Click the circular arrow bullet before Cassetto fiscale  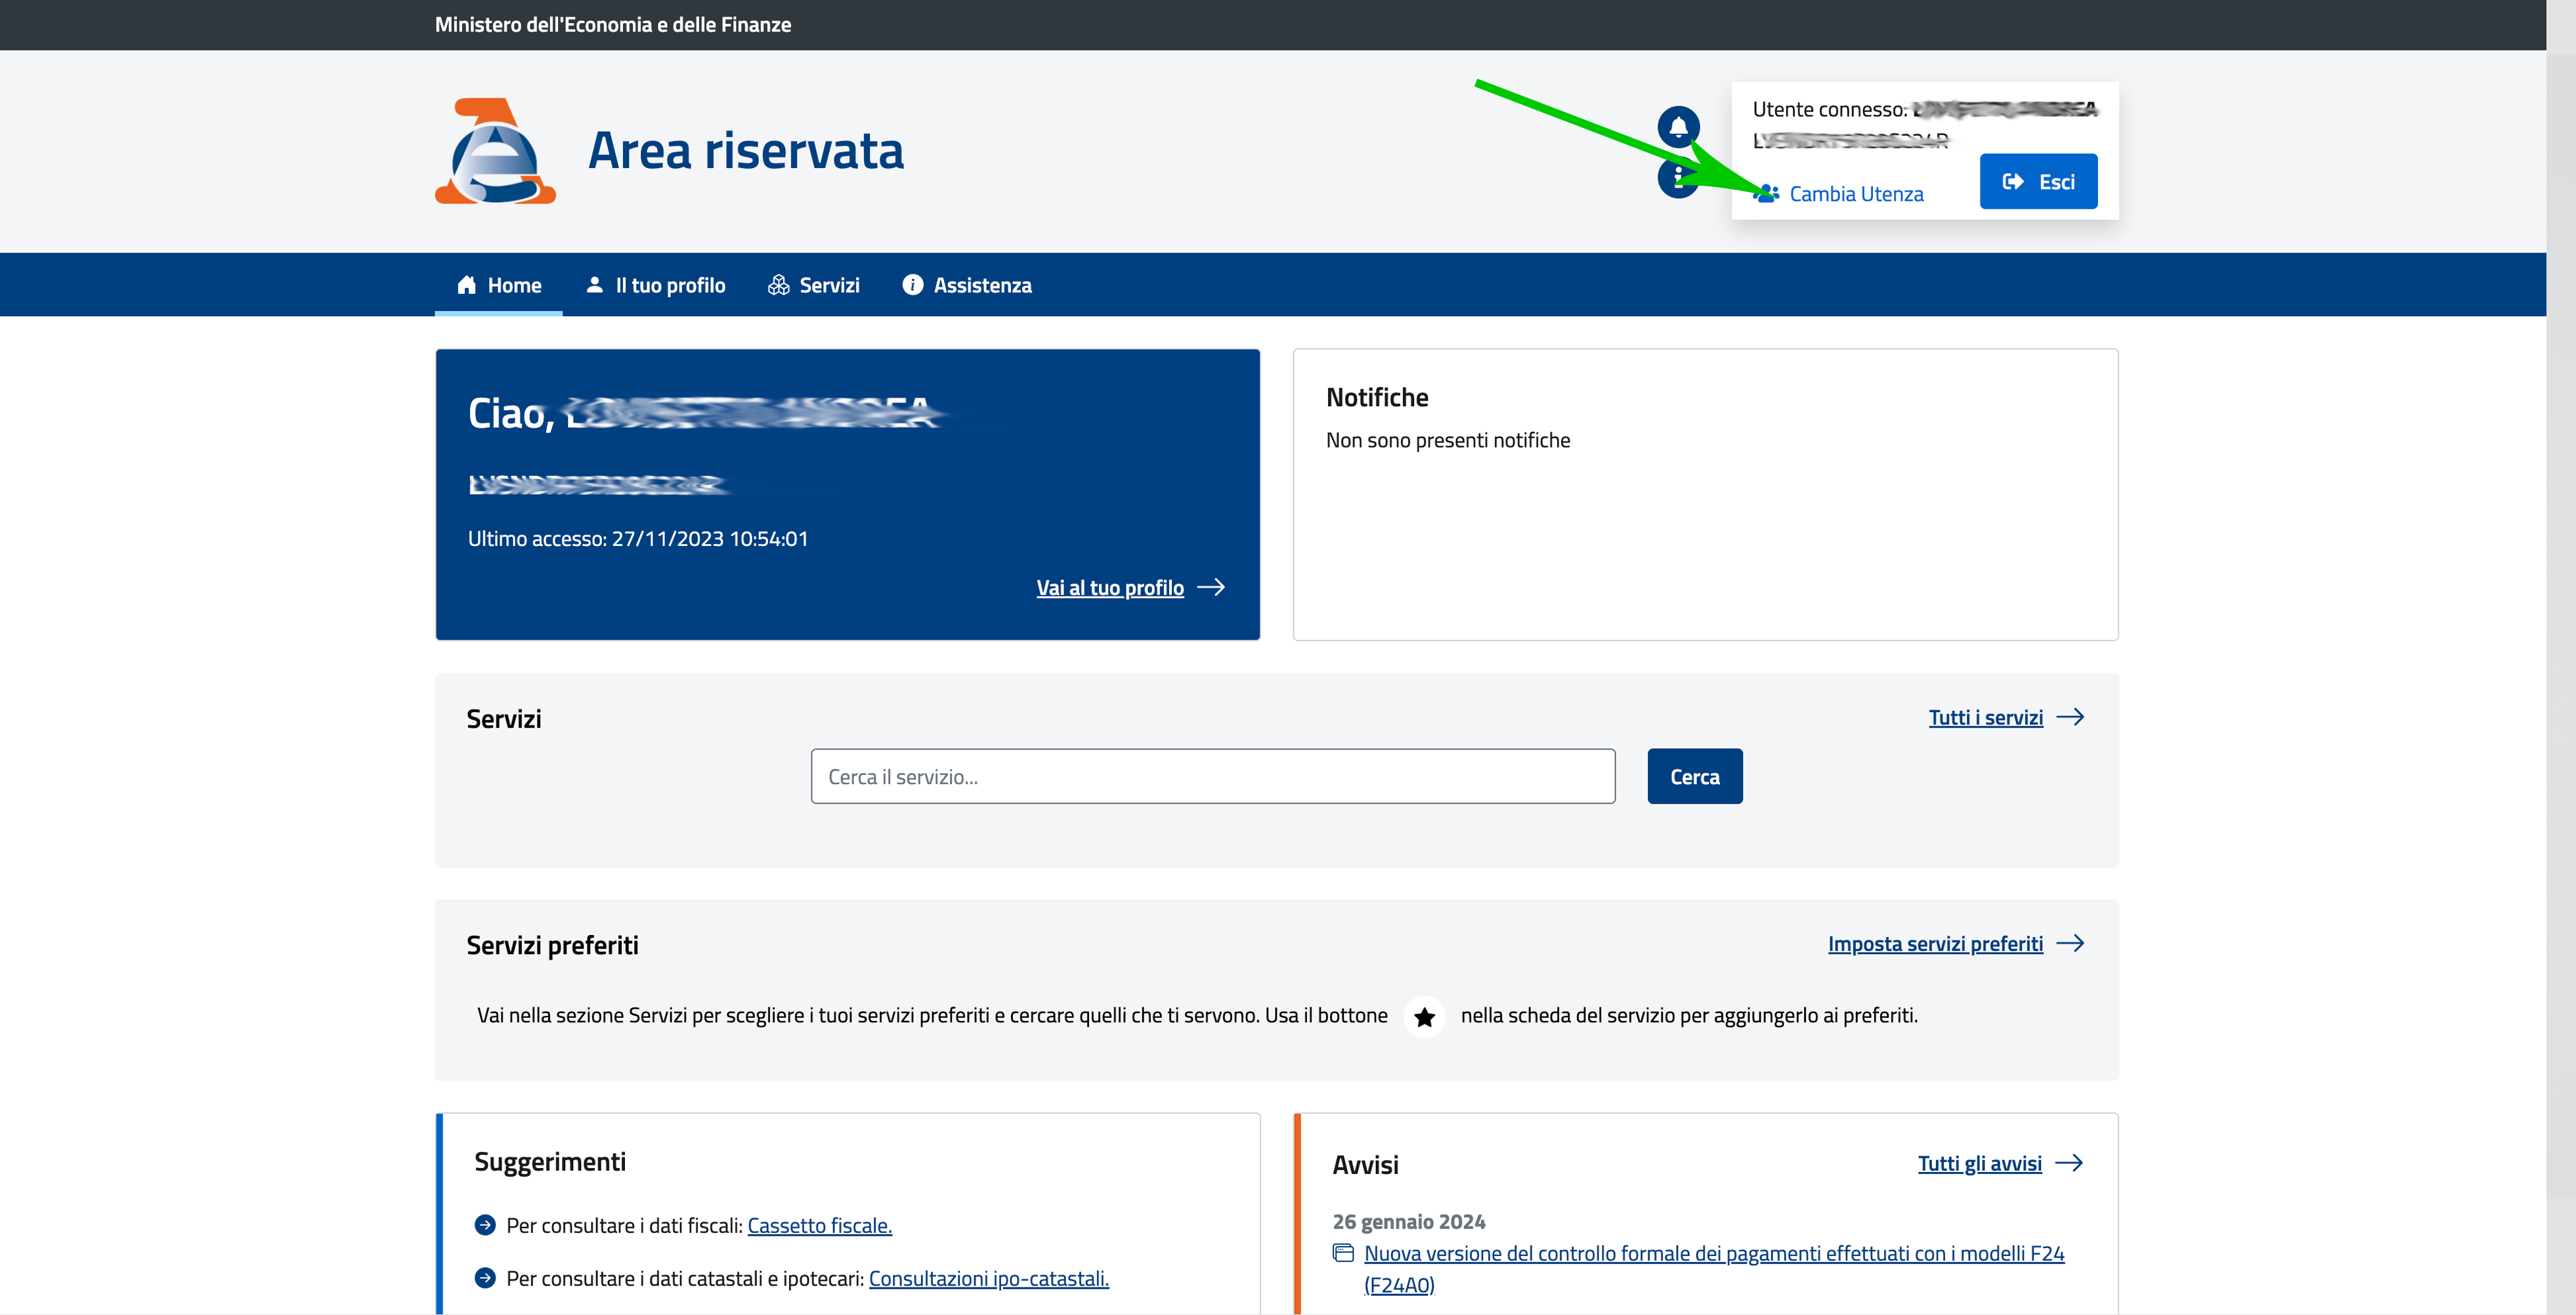485,1225
